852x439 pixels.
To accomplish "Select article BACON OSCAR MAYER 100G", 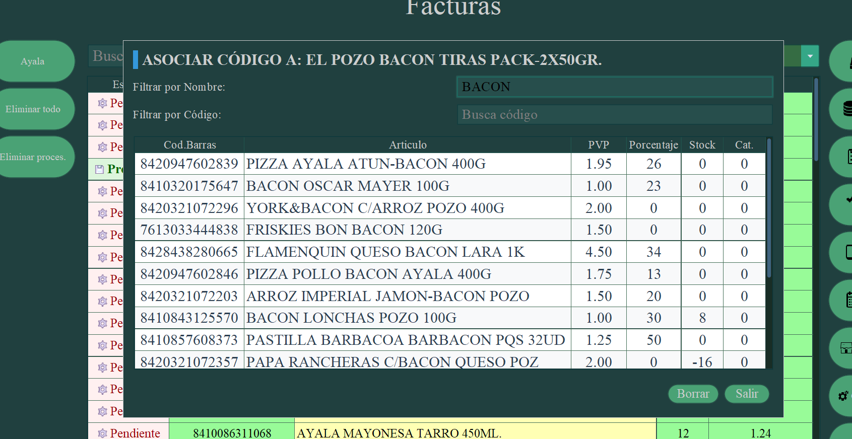I will (x=348, y=186).
